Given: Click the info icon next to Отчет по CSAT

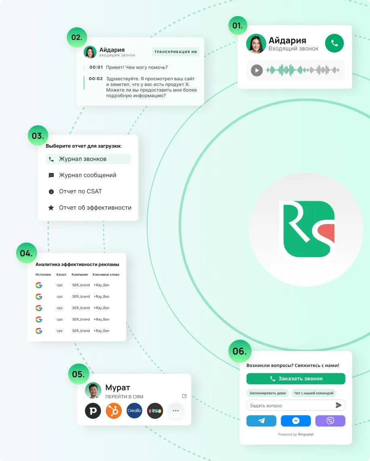Looking at the screenshot, I should coord(51,192).
